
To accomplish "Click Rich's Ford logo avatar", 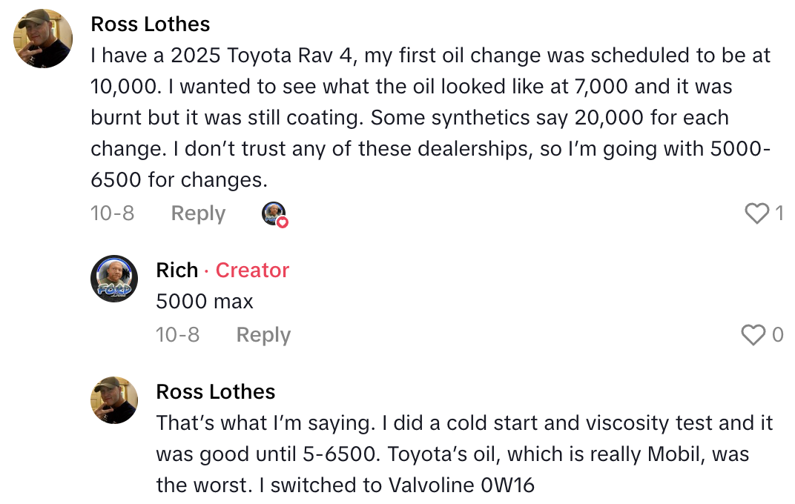I will click(114, 279).
